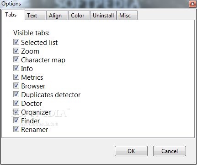Toggle the Zoom tab visibility checkbox
The height and width of the screenshot is (165, 197).
coord(16,51)
